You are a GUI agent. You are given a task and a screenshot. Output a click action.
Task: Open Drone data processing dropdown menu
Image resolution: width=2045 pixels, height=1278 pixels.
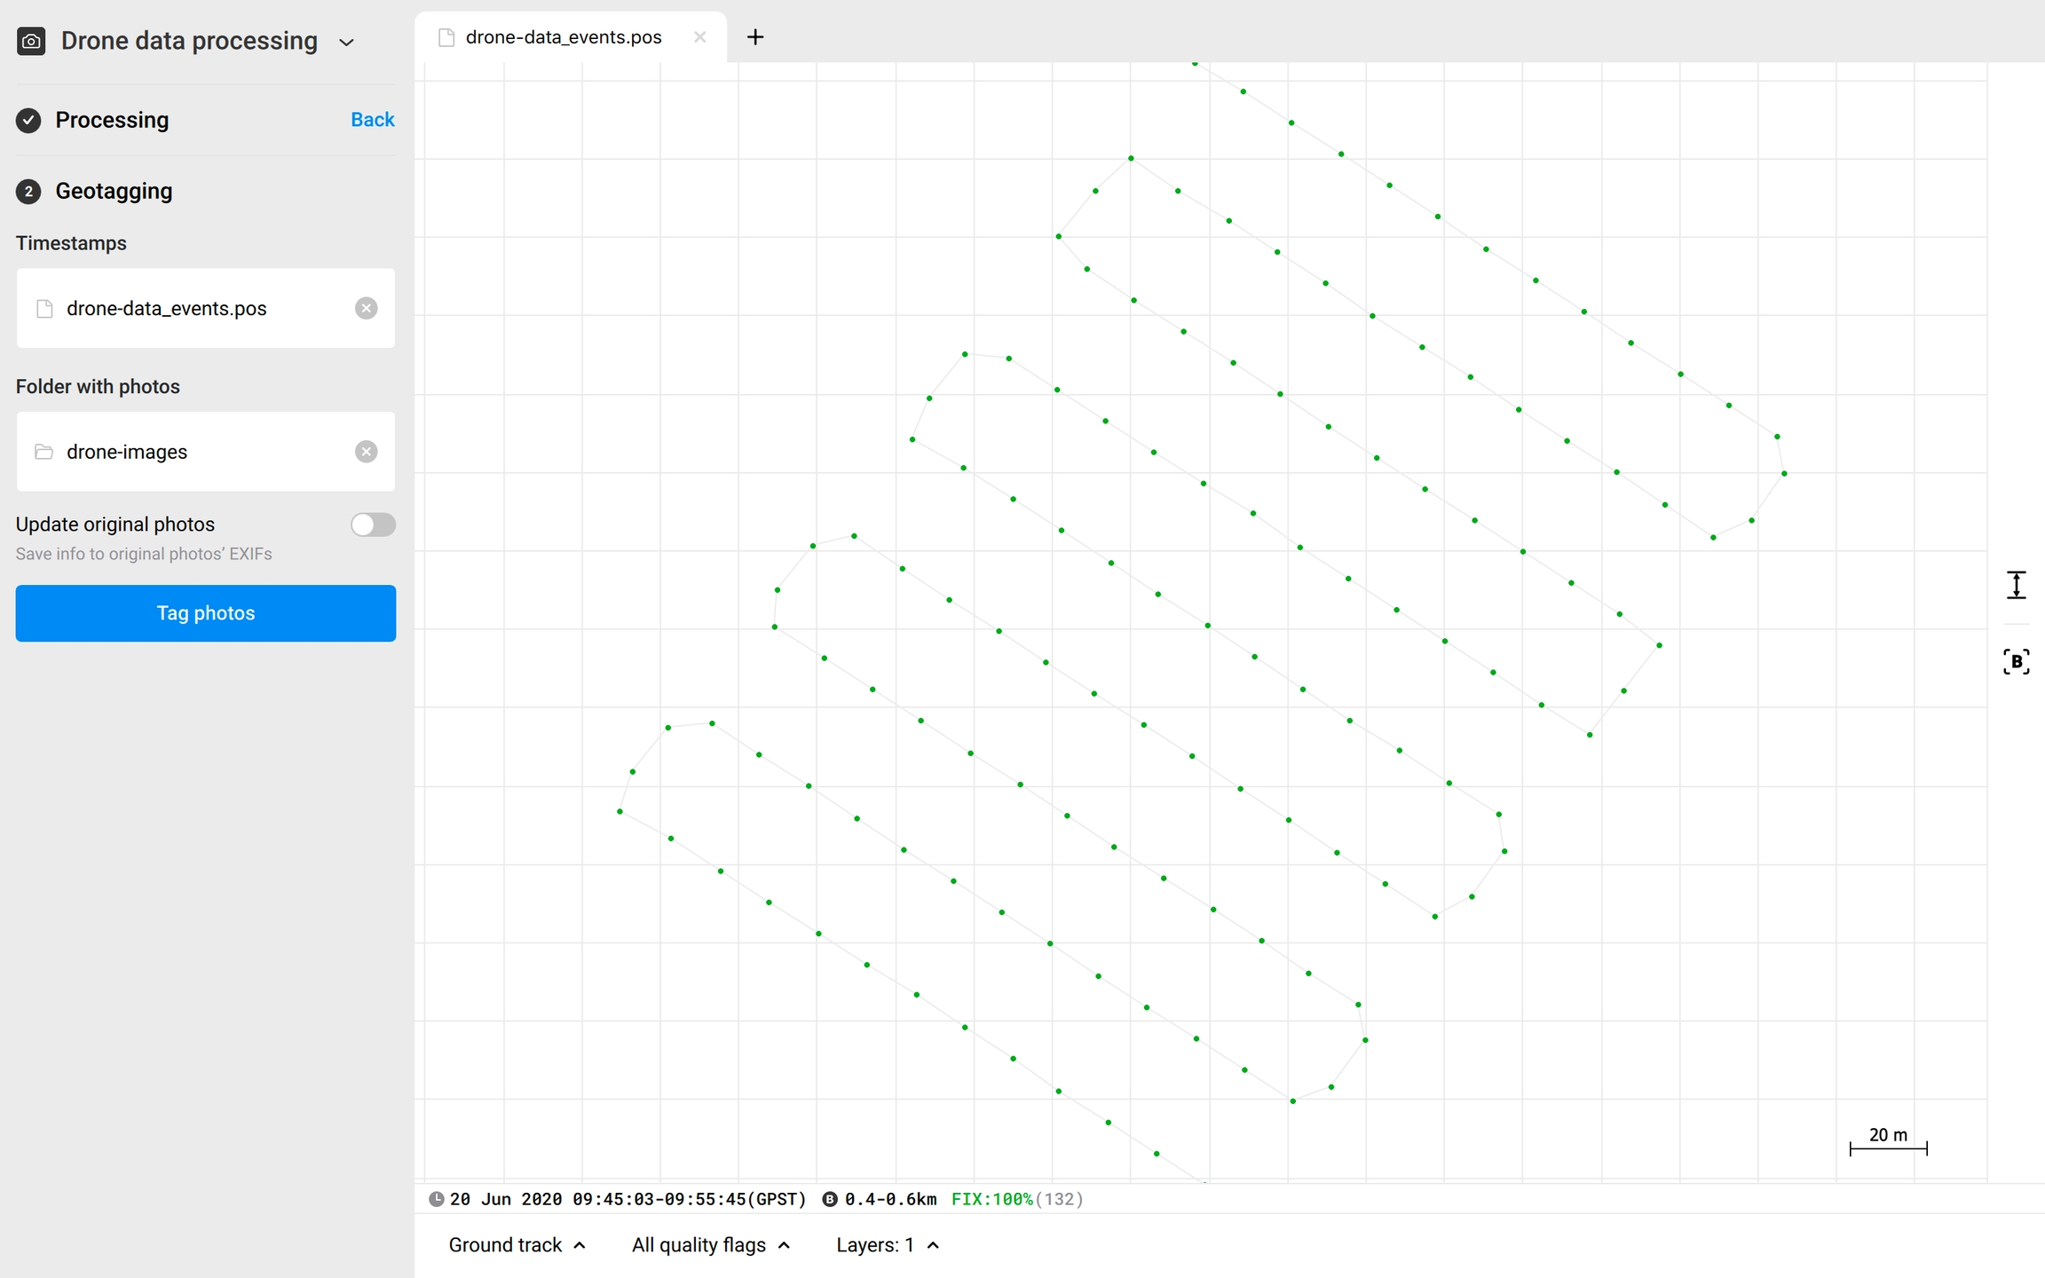pyautogui.click(x=347, y=42)
